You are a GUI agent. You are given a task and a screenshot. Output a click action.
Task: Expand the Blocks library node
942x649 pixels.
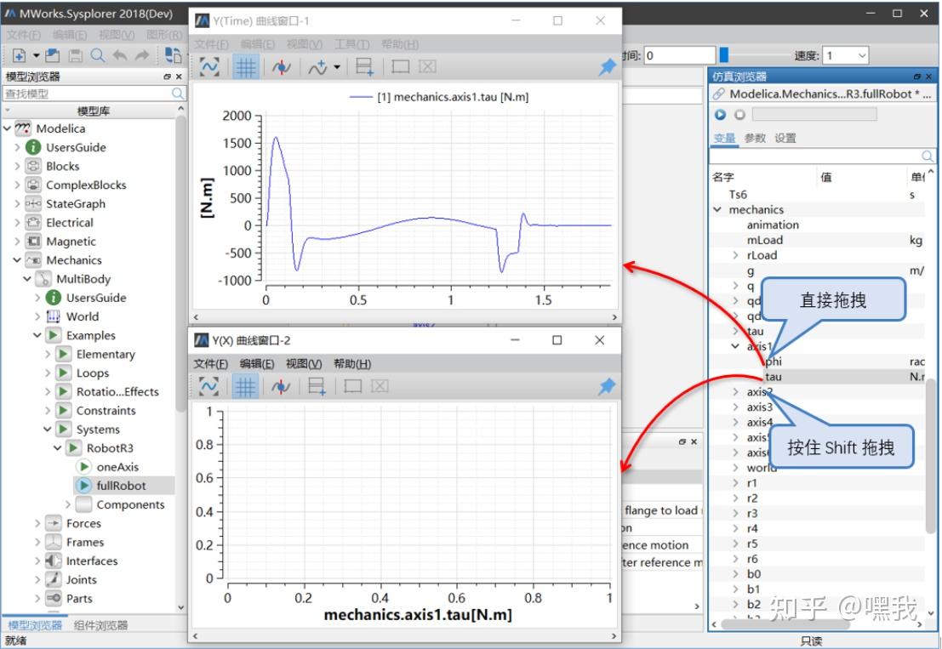point(17,167)
